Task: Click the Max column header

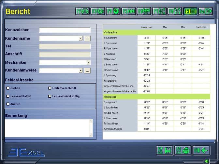Action: coord(183,27)
